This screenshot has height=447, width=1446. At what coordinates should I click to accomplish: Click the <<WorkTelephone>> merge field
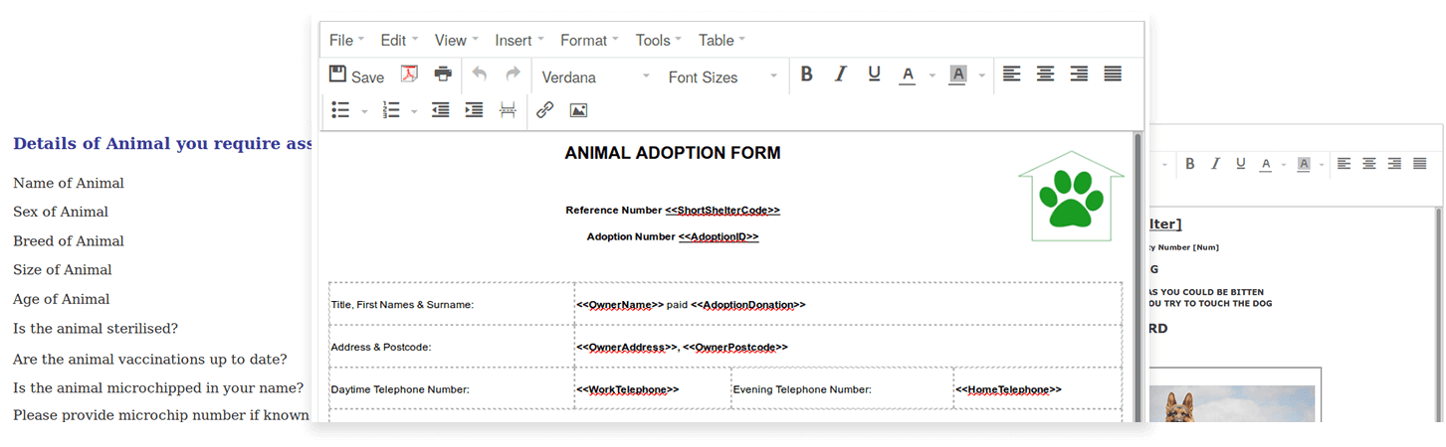[628, 390]
